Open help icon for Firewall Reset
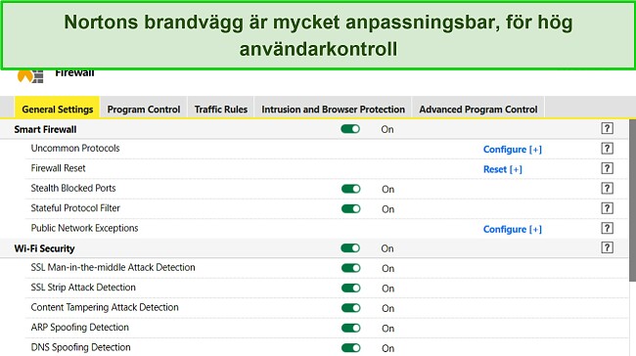The image size is (636, 356). pos(607,168)
